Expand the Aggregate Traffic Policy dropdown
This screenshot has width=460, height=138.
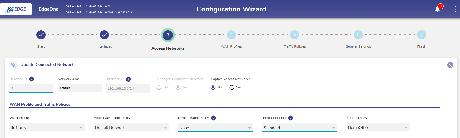[x=131, y=127]
